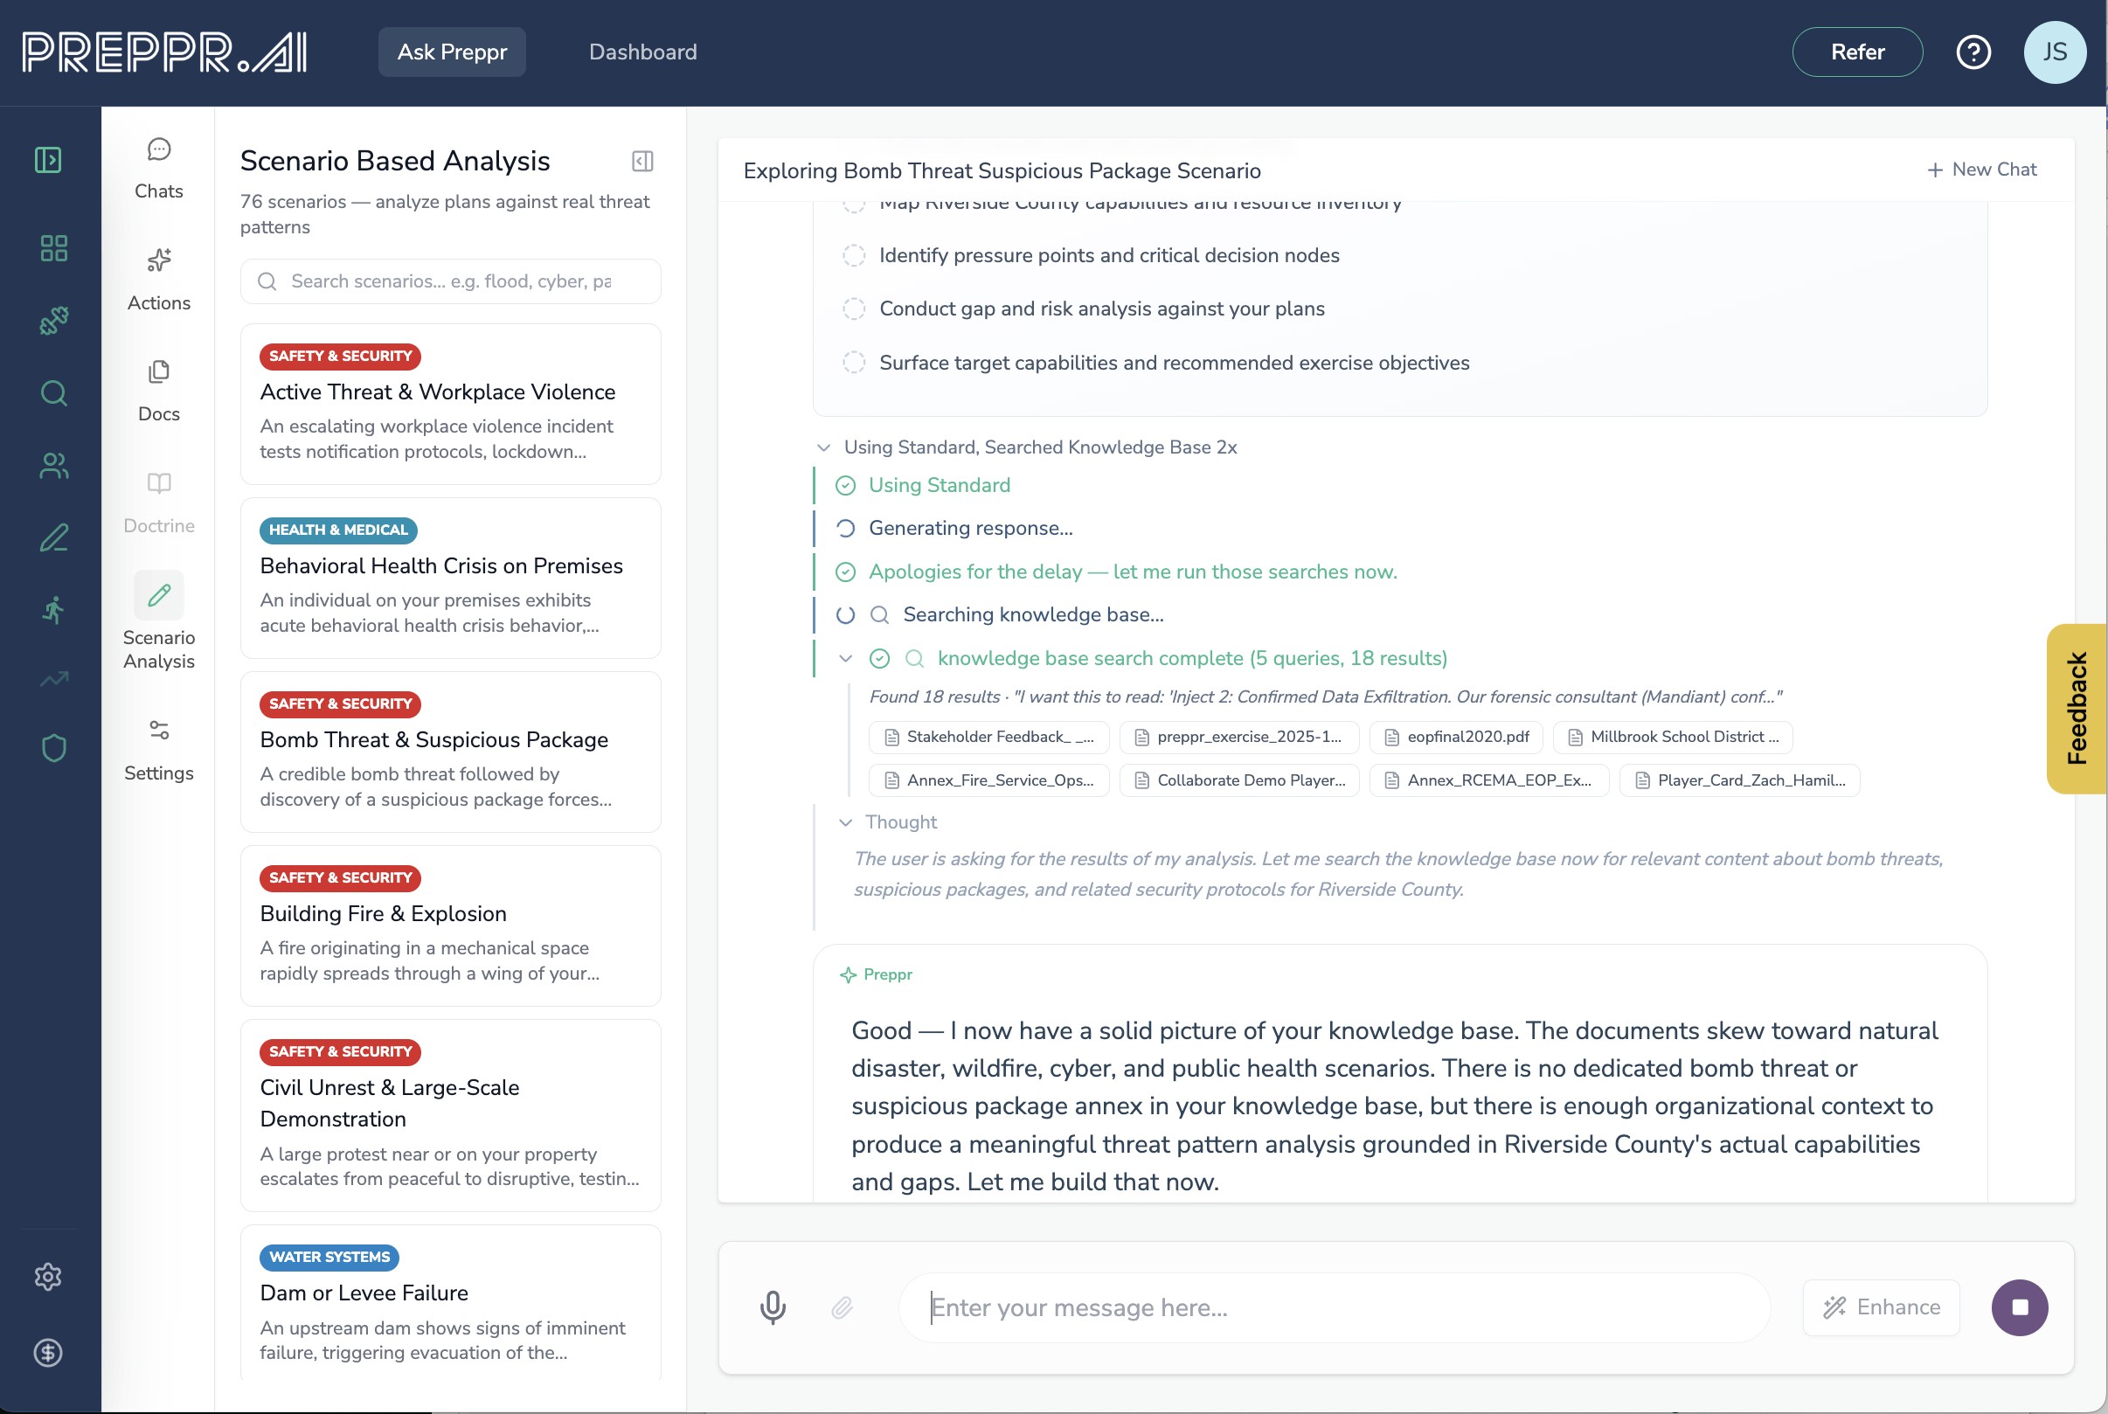
Task: Click the microphone voice input icon
Action: 772,1307
